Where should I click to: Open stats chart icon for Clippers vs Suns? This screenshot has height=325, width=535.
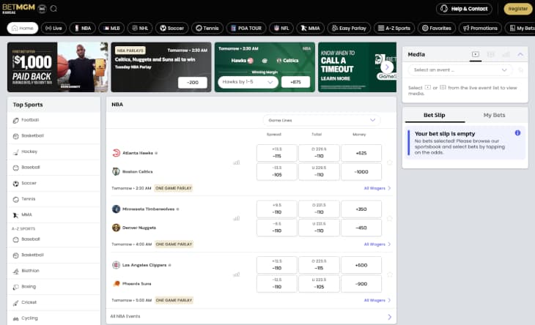tap(237, 274)
